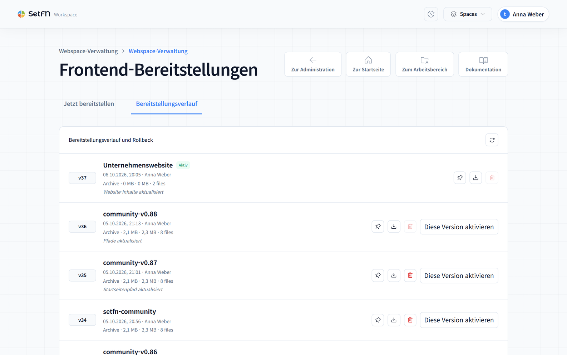
Task: Click delete icon for community-v0.88
Action: (x=410, y=227)
